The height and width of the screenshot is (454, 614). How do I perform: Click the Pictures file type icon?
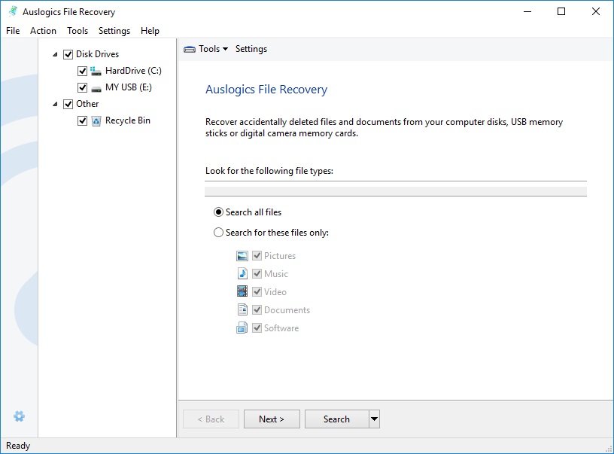pyautogui.click(x=242, y=255)
